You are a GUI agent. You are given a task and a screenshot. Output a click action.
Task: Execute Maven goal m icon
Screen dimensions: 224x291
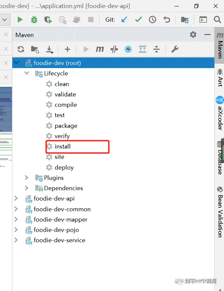100,49
